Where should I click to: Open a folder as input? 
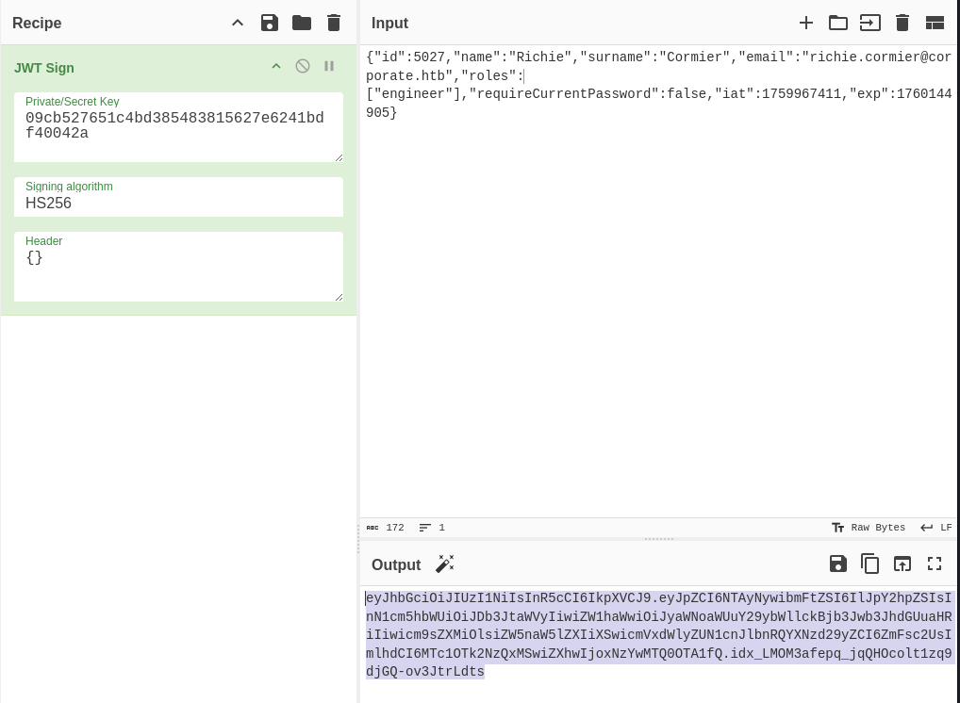pyautogui.click(x=838, y=23)
